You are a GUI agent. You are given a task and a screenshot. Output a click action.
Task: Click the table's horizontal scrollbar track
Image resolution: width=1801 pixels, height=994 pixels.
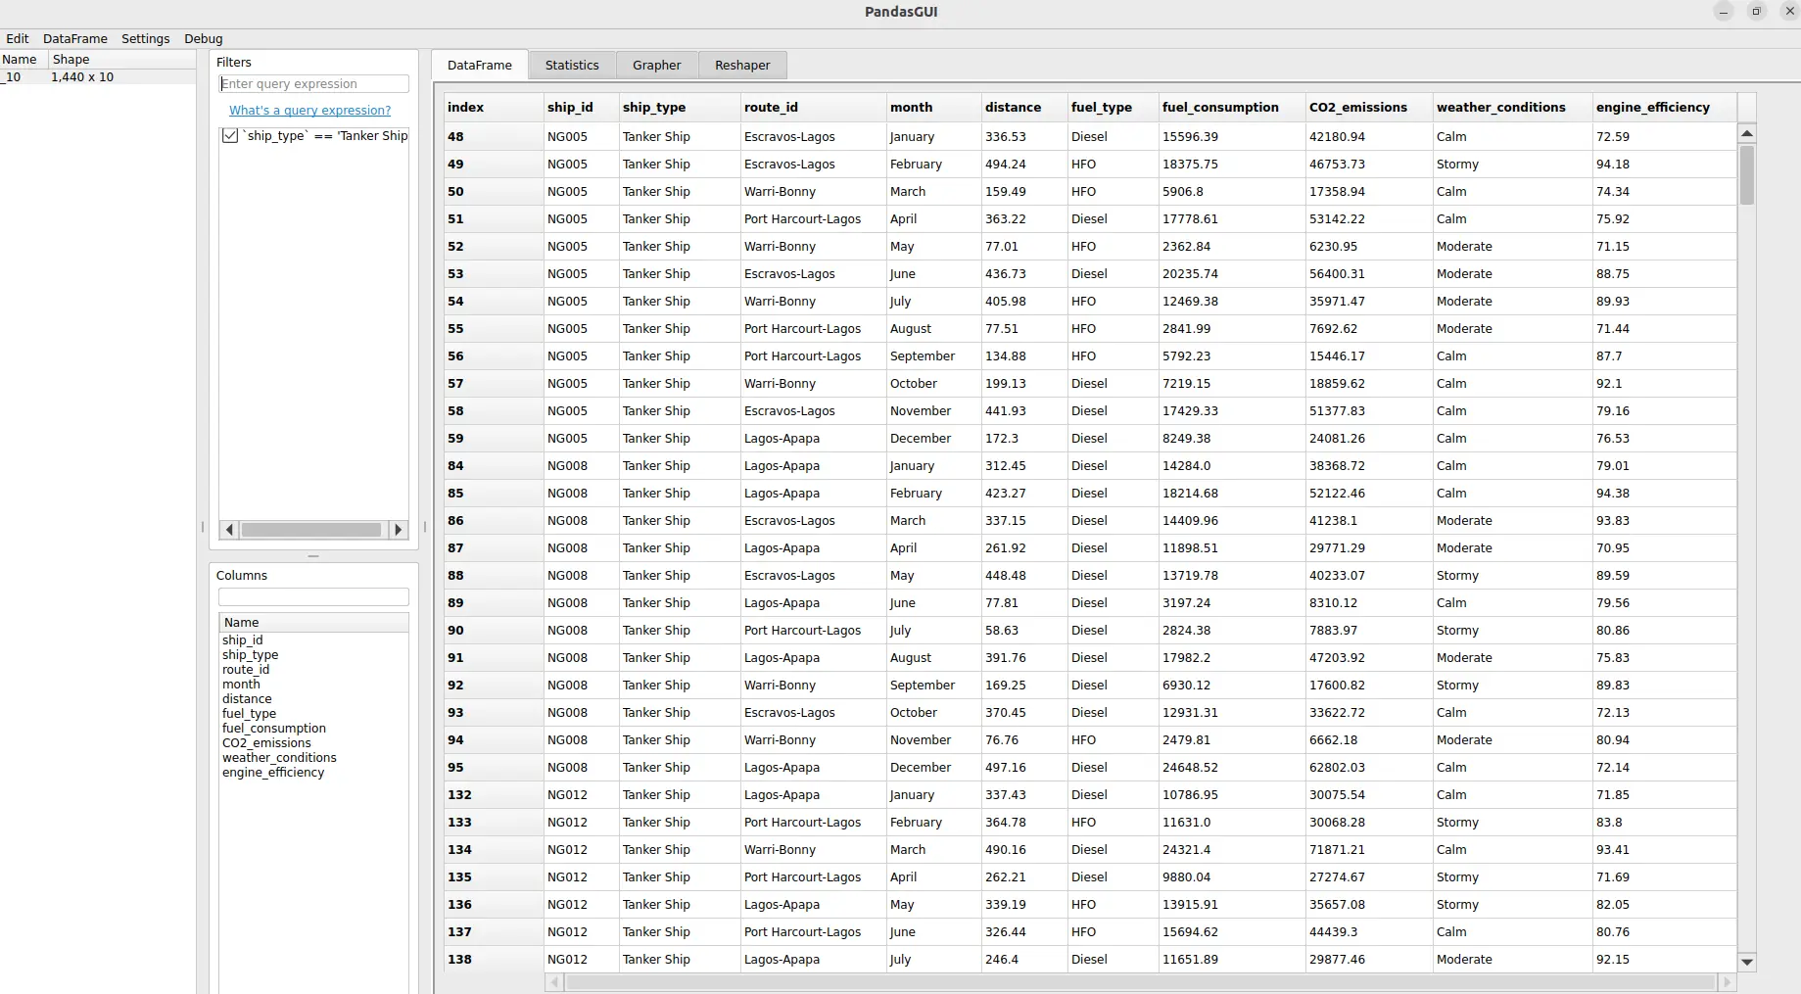[x=1141, y=982]
